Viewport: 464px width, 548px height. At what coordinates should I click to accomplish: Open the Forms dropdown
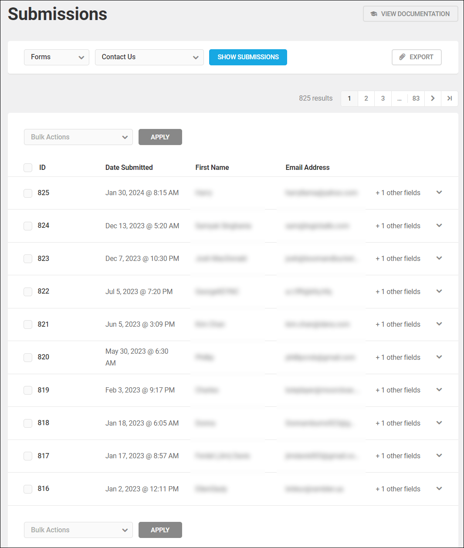click(57, 57)
